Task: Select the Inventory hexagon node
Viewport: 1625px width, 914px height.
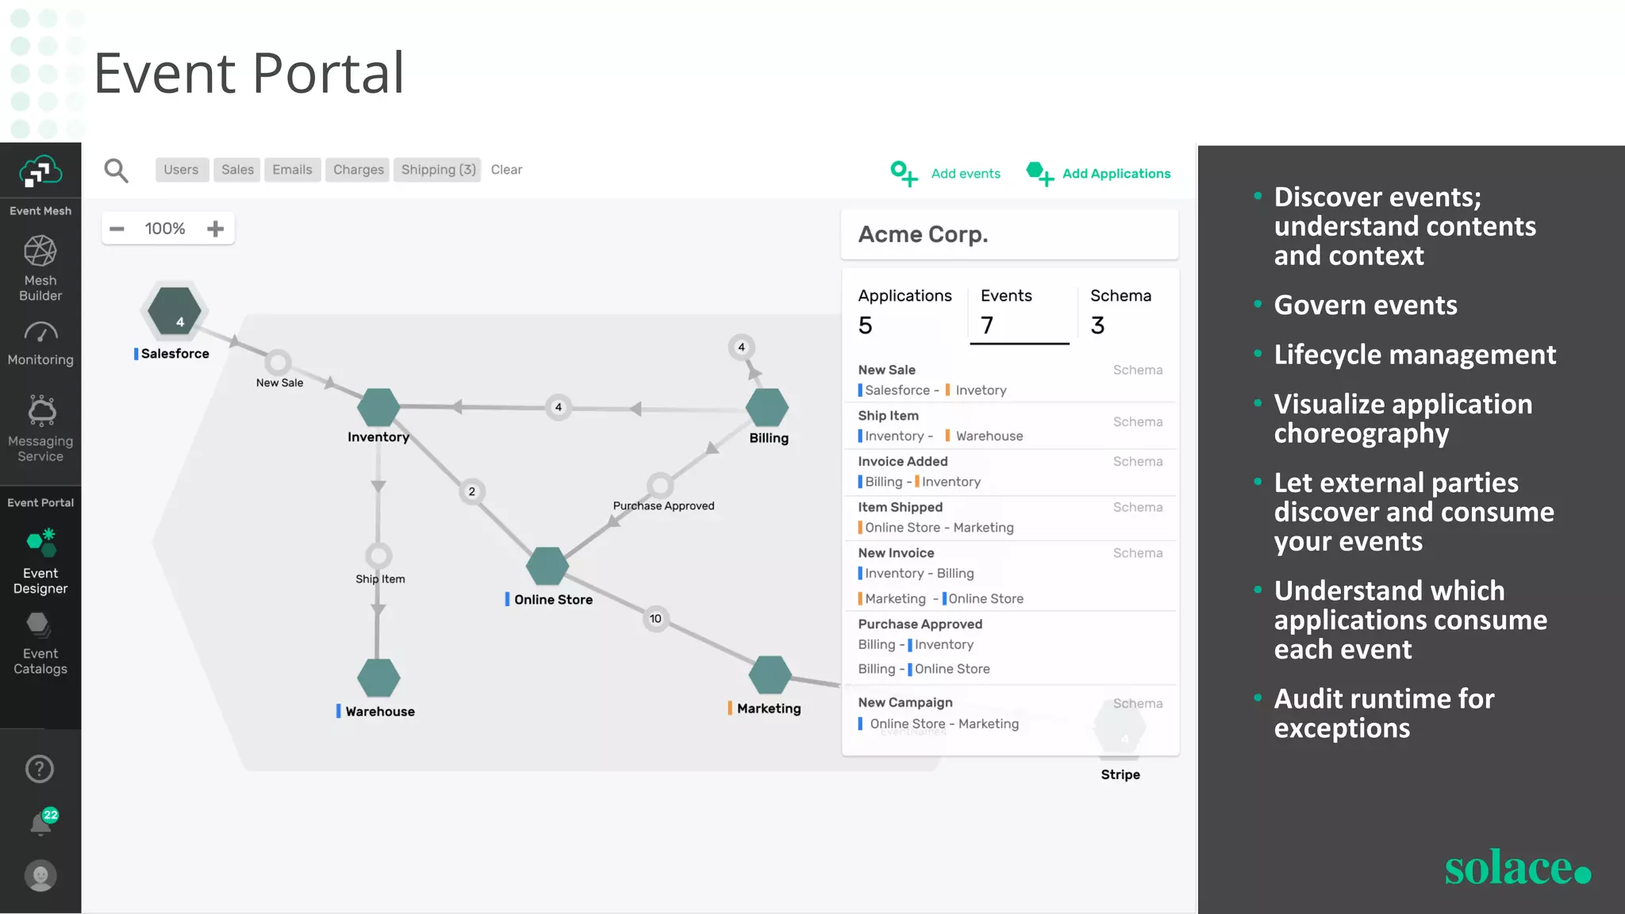Action: pos(378,407)
